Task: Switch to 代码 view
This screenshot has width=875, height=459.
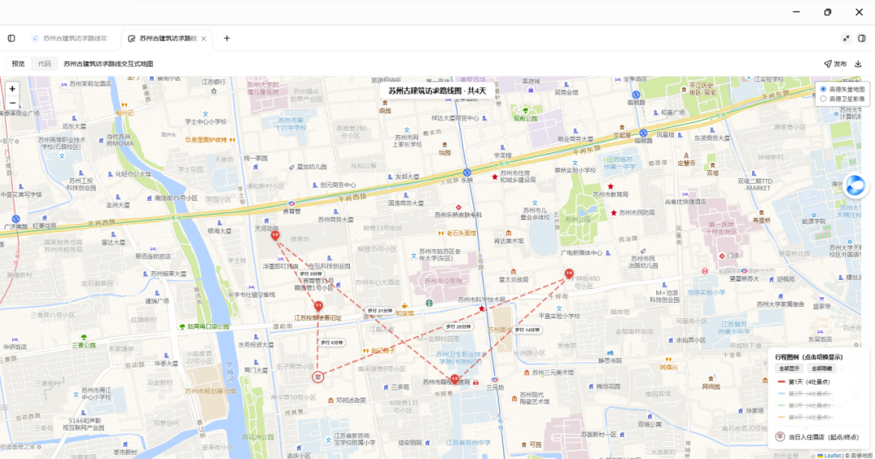Action: (45, 64)
